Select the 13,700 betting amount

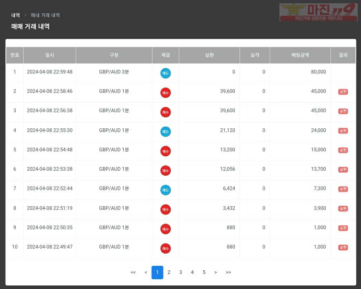319,169
